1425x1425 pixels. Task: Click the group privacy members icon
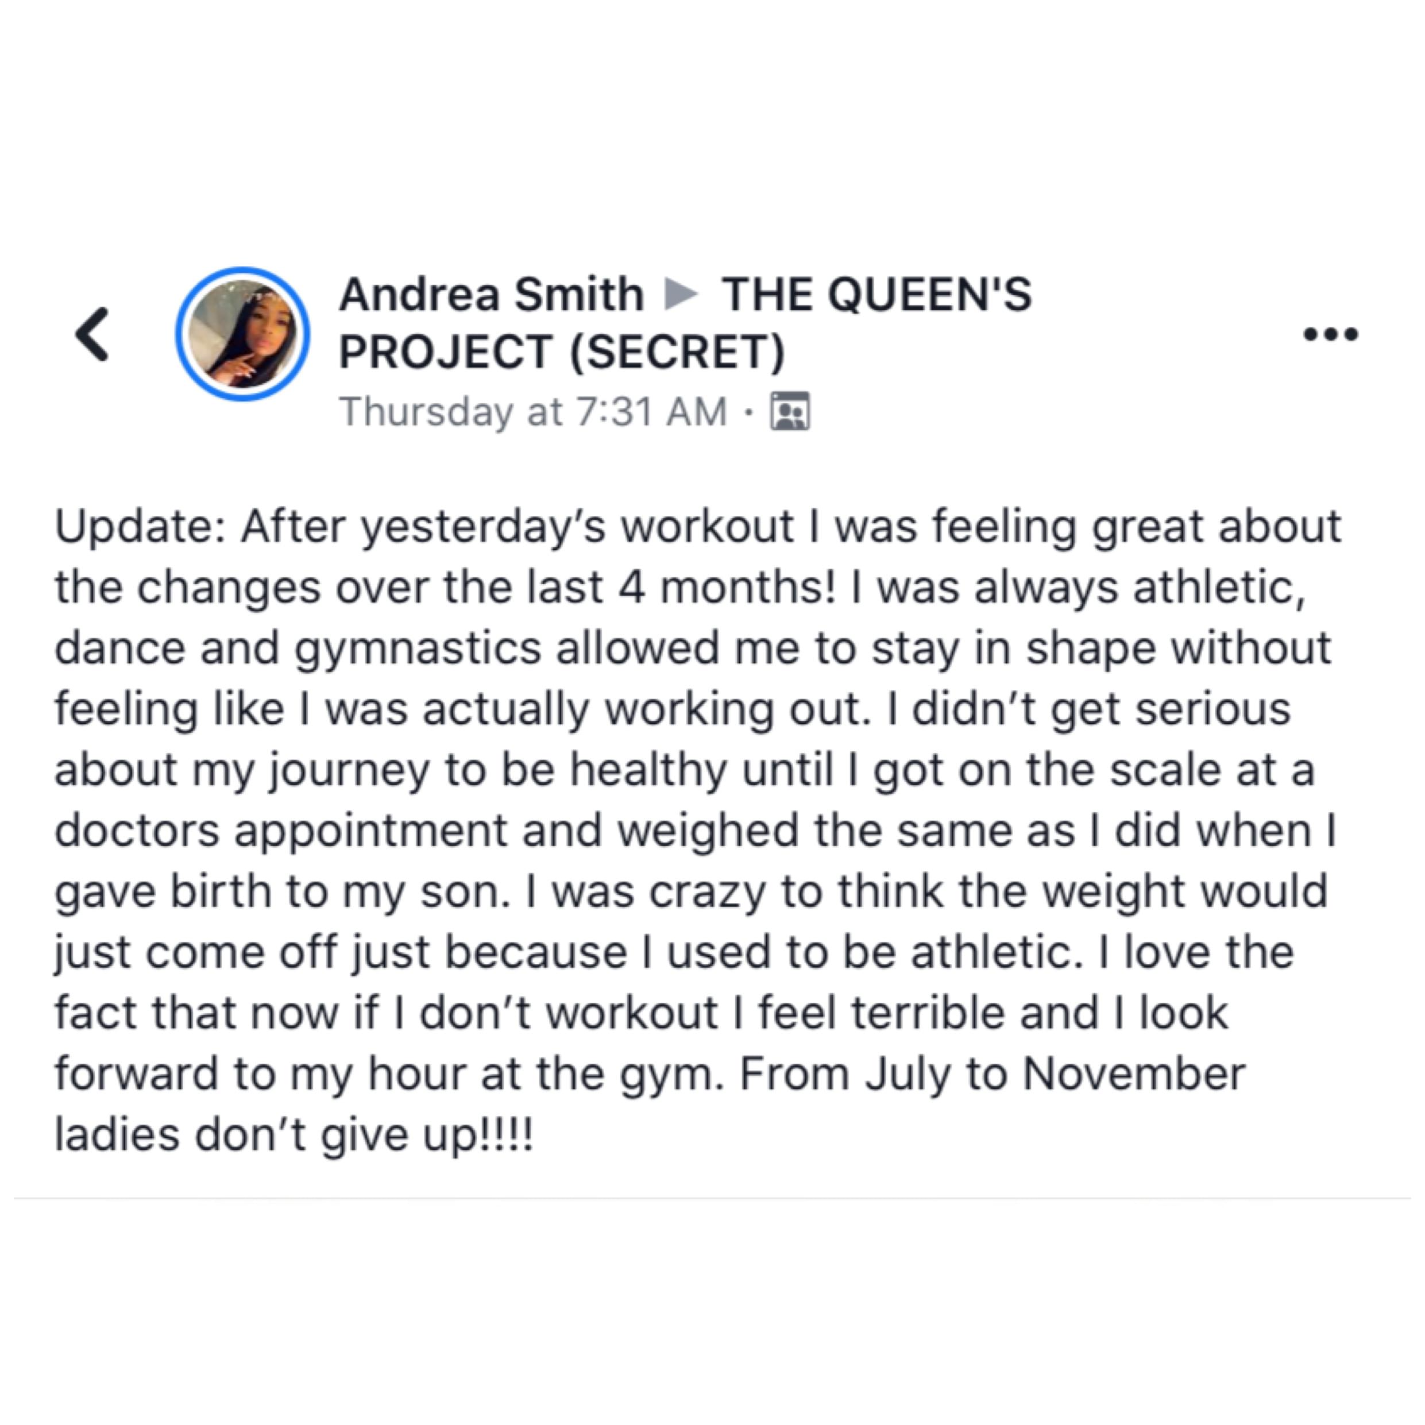tap(790, 412)
